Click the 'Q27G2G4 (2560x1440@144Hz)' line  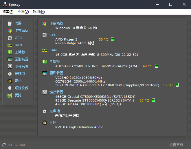(81, 81)
